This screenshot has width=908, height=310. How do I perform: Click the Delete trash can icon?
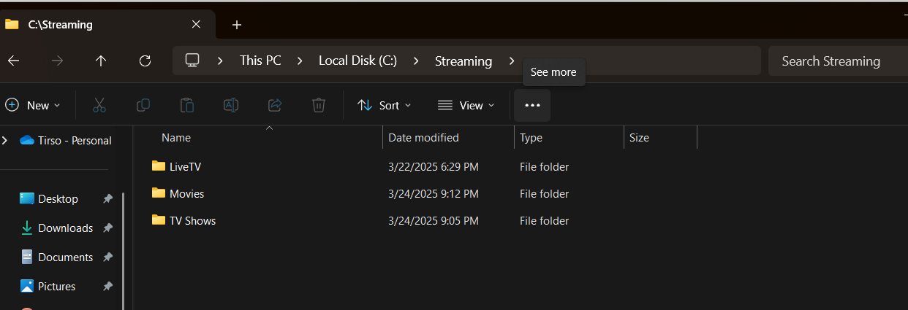319,105
